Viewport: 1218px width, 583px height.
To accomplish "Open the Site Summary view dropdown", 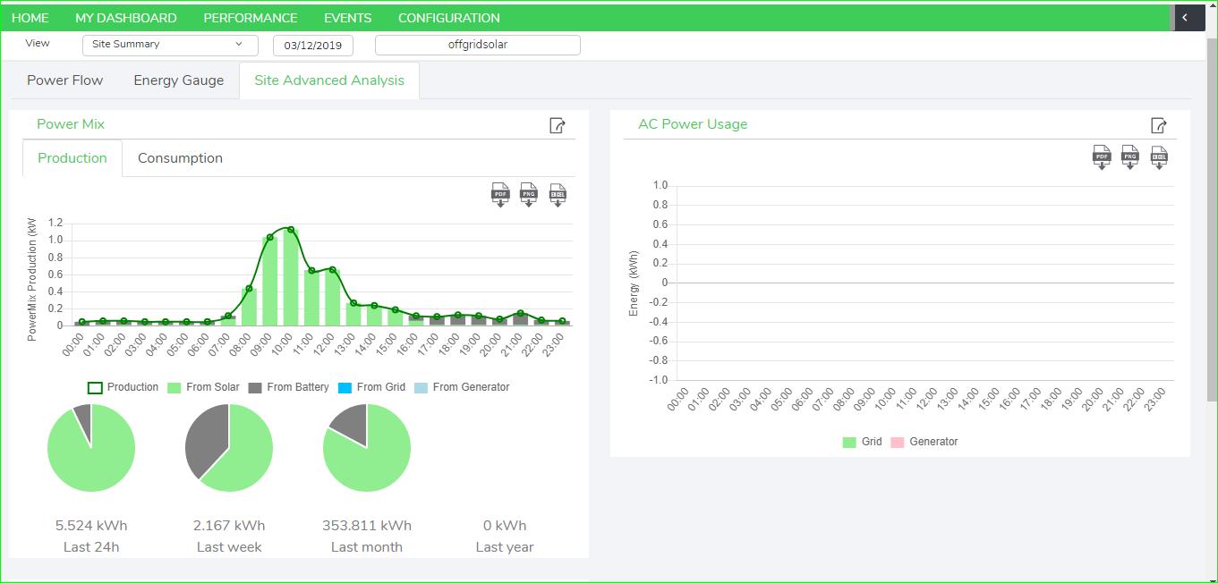I will [170, 45].
